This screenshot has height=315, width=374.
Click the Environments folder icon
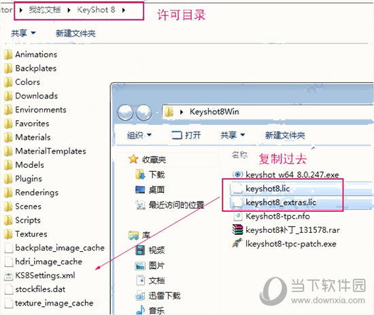[8, 110]
